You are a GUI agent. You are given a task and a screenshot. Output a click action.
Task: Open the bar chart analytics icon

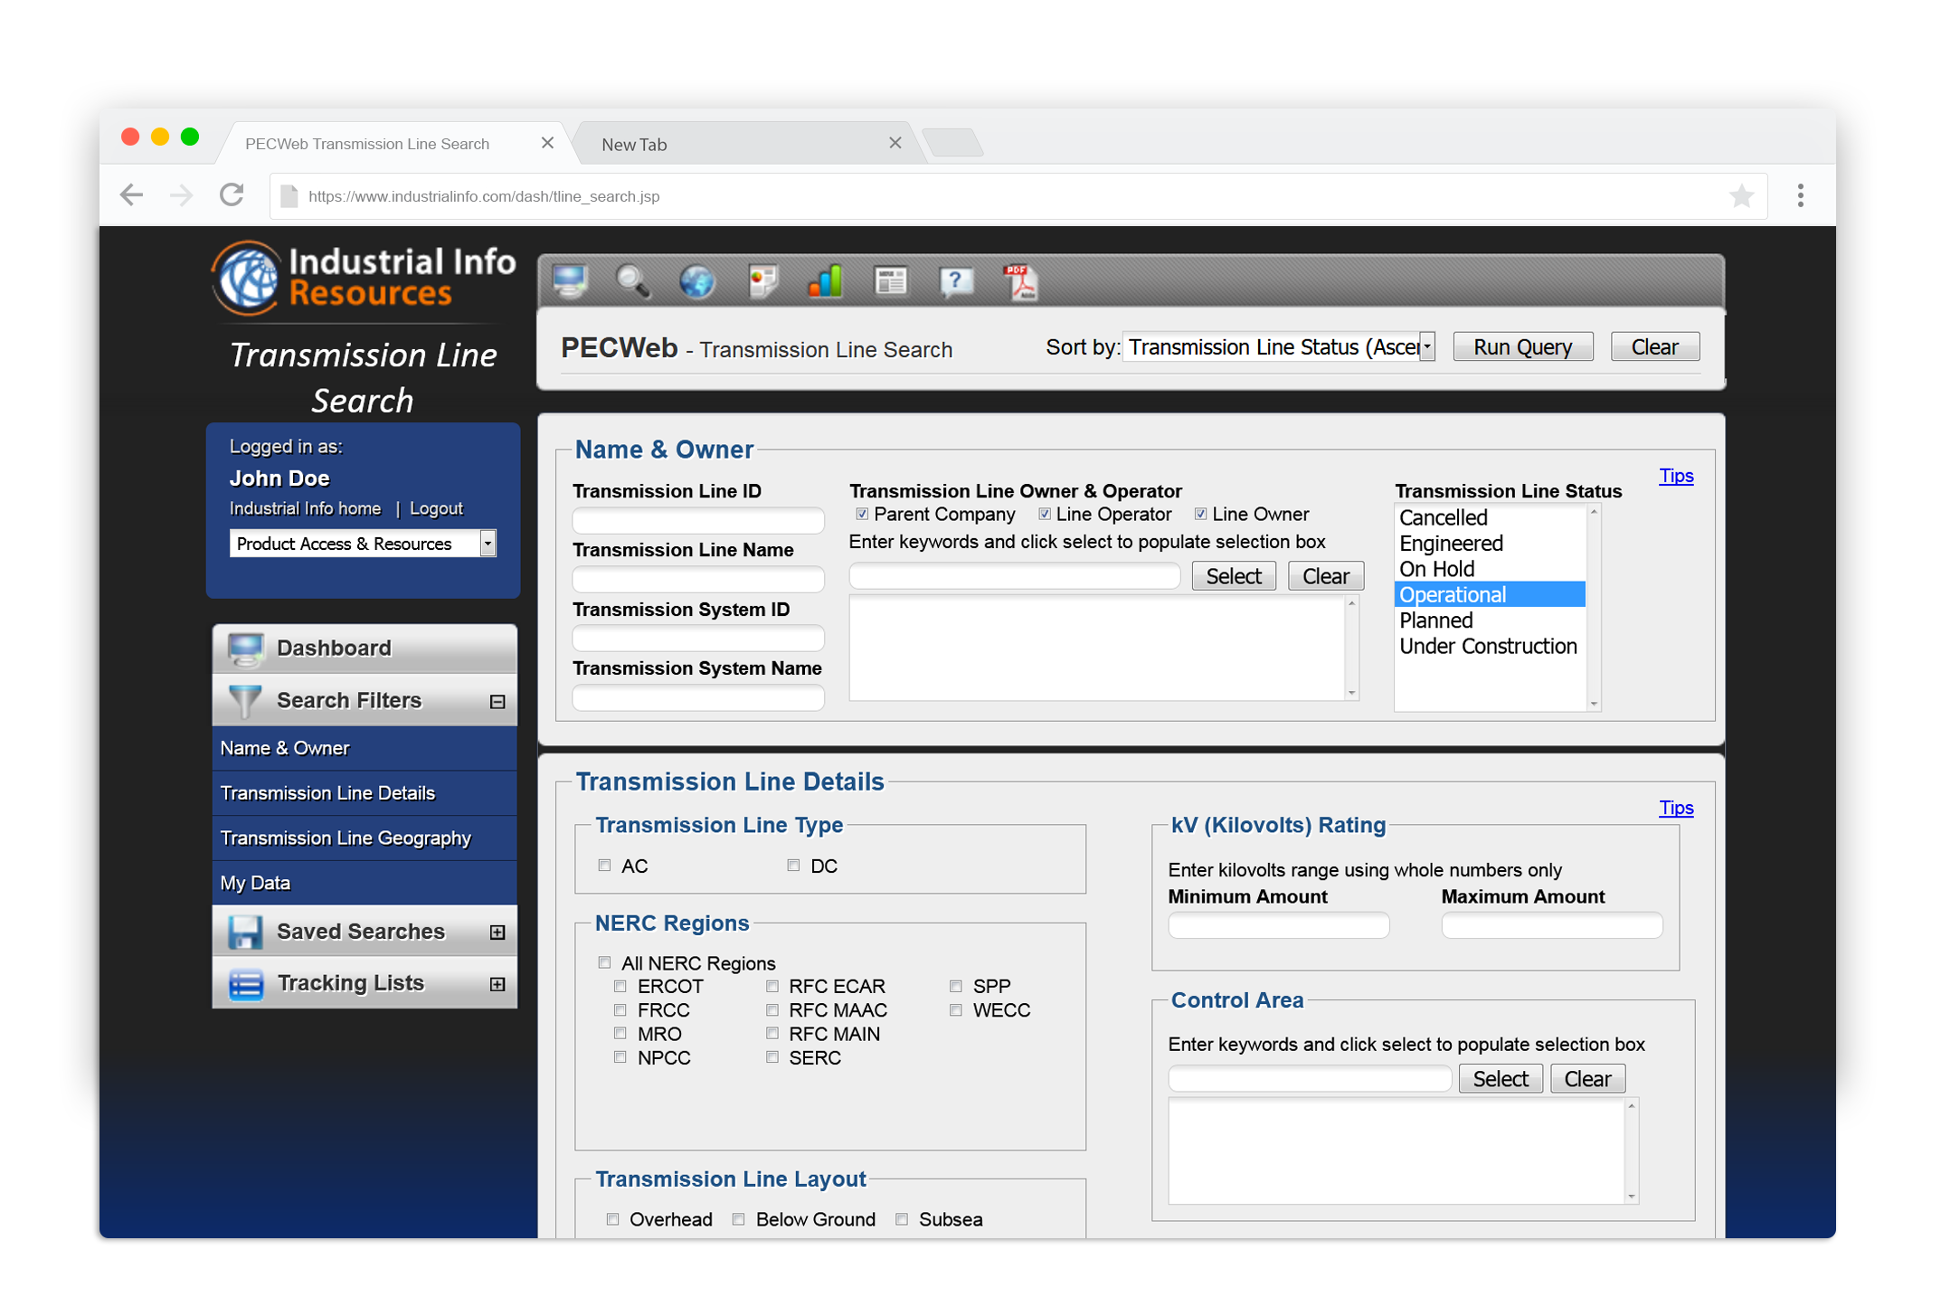pyautogui.click(x=826, y=282)
